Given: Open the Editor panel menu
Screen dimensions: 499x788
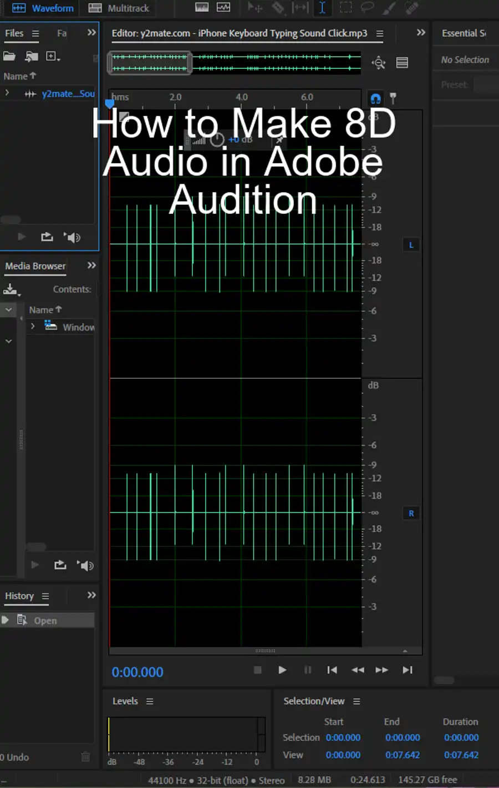Looking at the screenshot, I should [x=380, y=33].
